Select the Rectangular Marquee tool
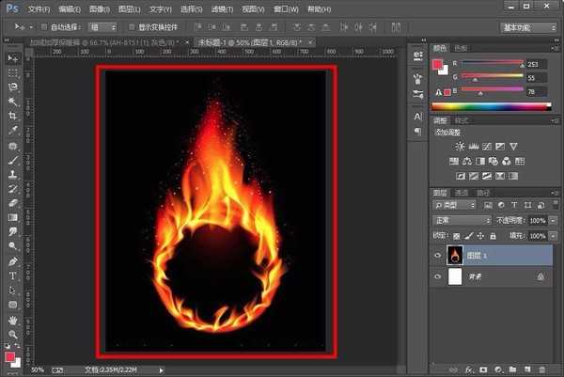 tap(13, 72)
